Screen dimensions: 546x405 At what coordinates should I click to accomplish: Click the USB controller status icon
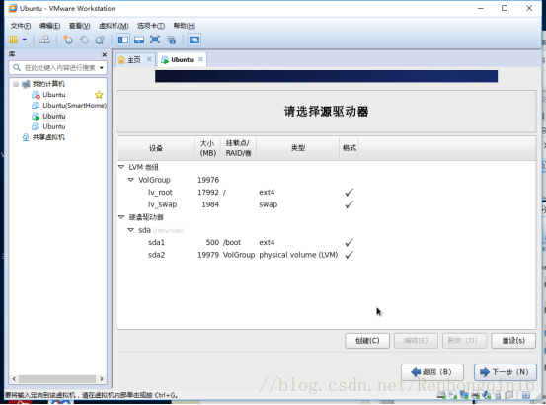tap(498, 395)
